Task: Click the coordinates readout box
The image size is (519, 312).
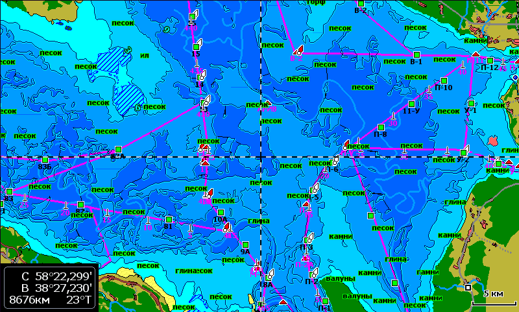Action: tap(50, 286)
